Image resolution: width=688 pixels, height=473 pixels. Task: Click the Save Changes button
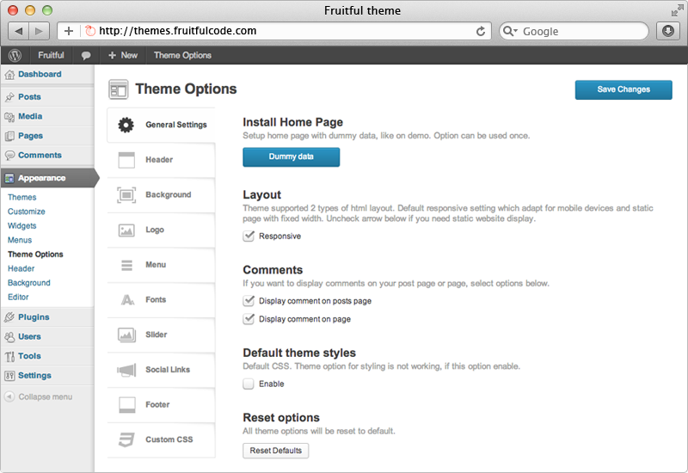[623, 89]
